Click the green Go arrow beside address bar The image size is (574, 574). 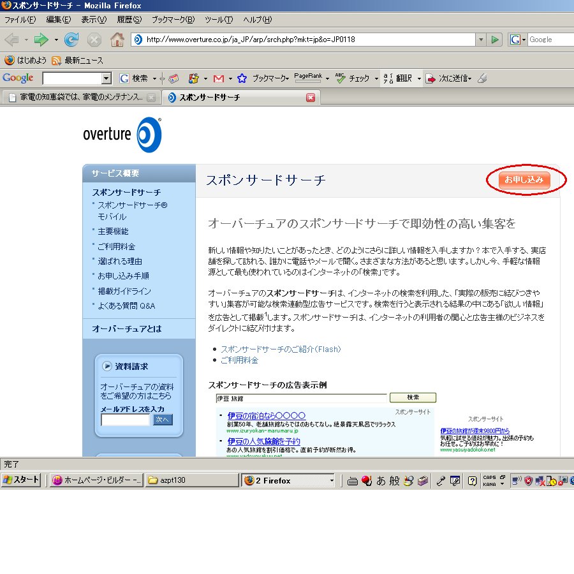point(495,40)
